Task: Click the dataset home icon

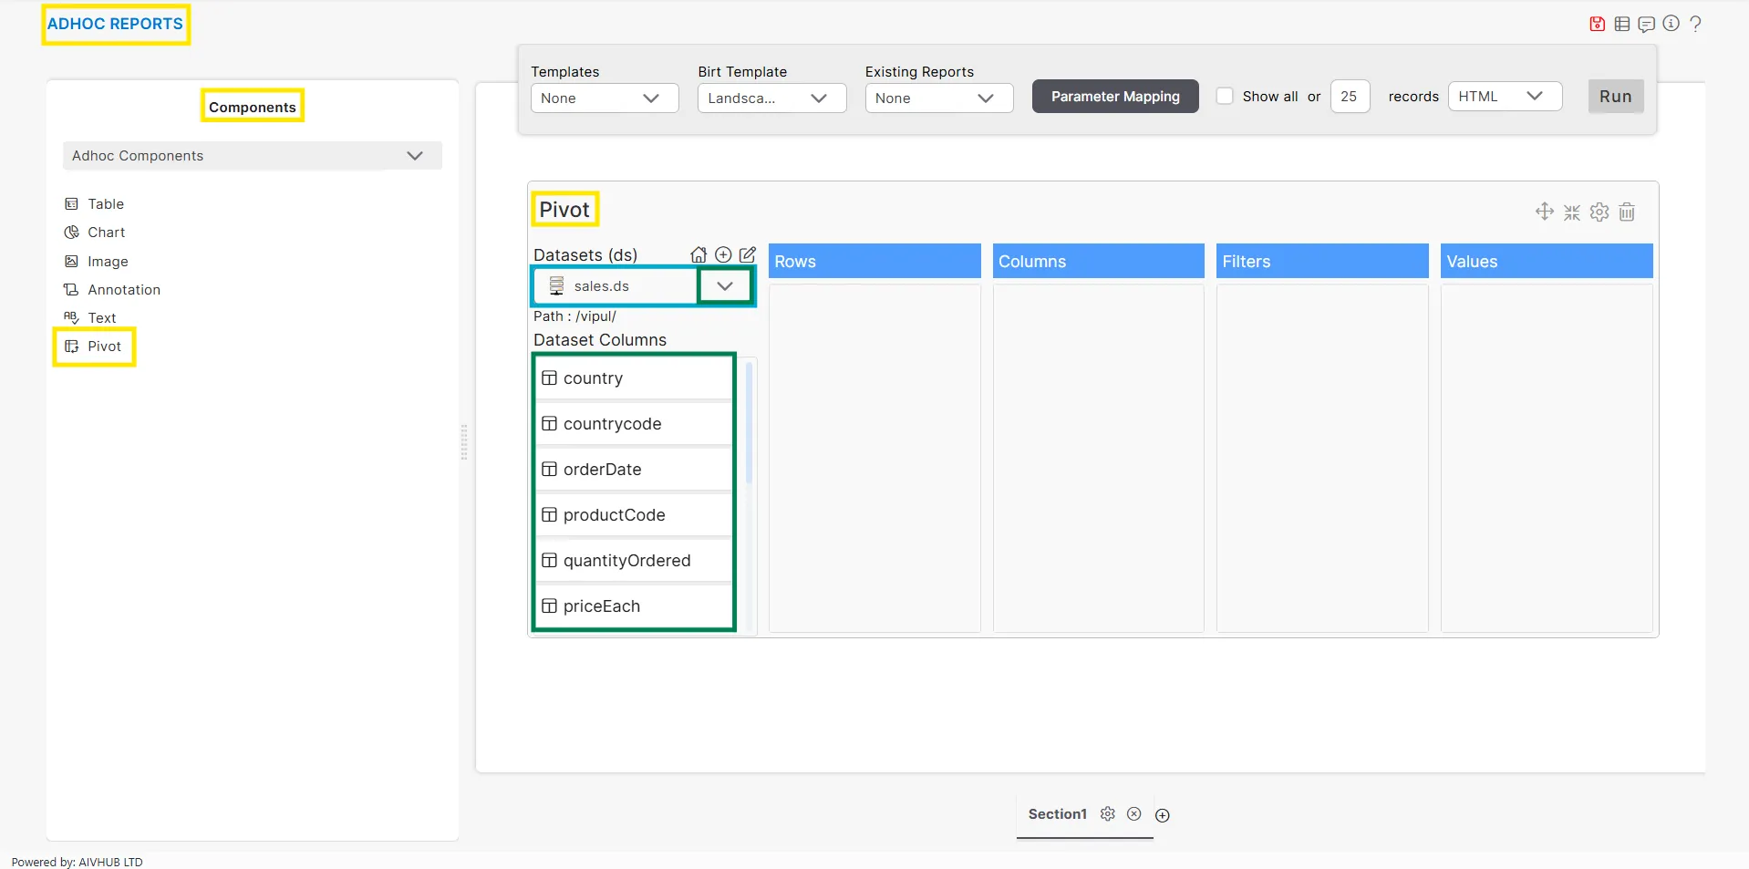Action: pyautogui.click(x=699, y=255)
